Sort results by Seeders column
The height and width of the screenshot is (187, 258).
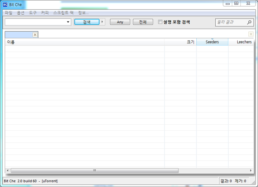pos(212,42)
